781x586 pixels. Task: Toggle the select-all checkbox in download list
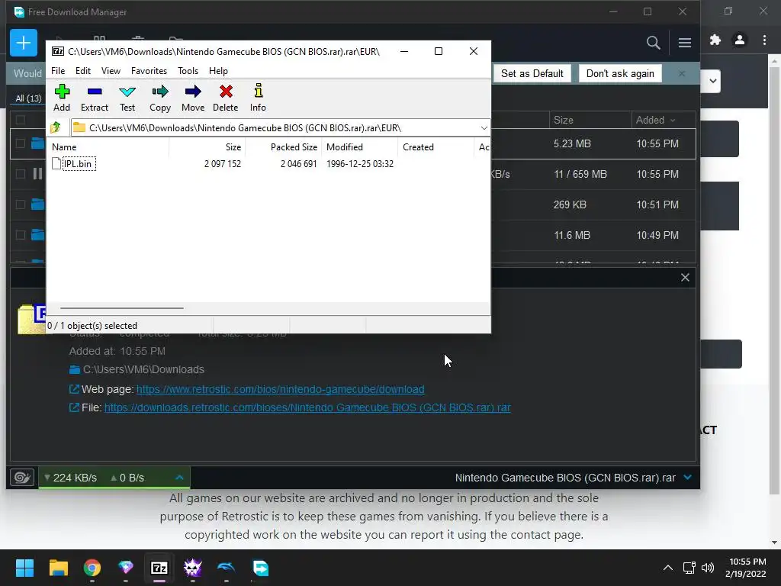click(x=21, y=120)
